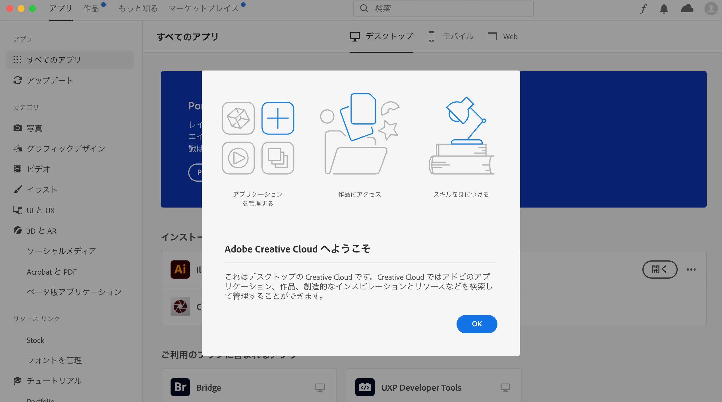Click the cloud sync status icon

pyautogui.click(x=687, y=9)
